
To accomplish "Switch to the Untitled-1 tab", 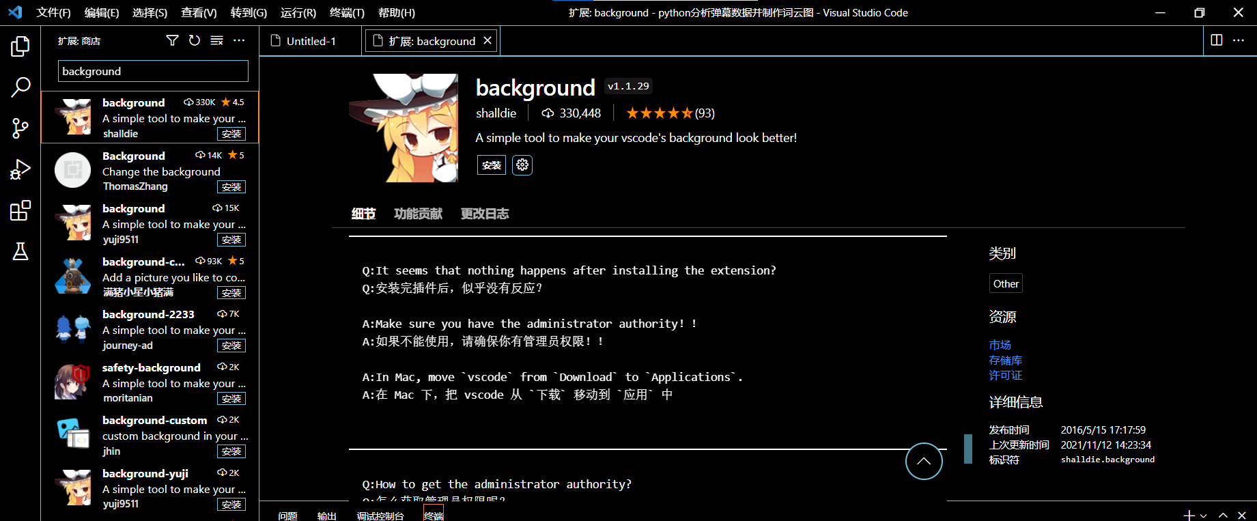I will [x=311, y=41].
